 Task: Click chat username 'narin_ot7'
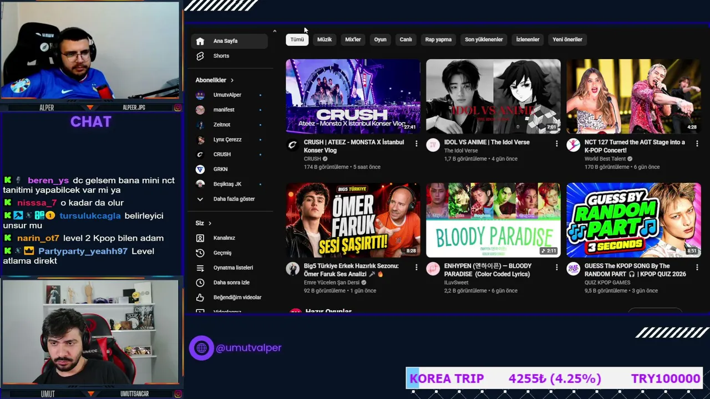pos(38,238)
